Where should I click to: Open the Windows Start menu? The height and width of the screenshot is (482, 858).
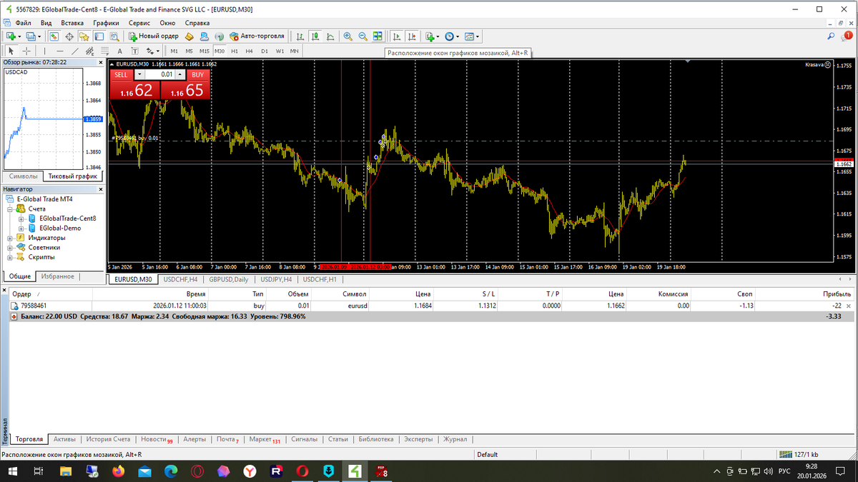[x=13, y=471]
